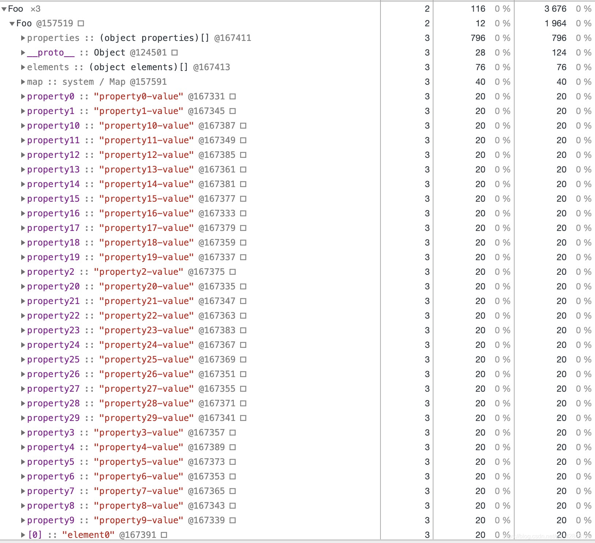Click object id @167413

[212, 67]
